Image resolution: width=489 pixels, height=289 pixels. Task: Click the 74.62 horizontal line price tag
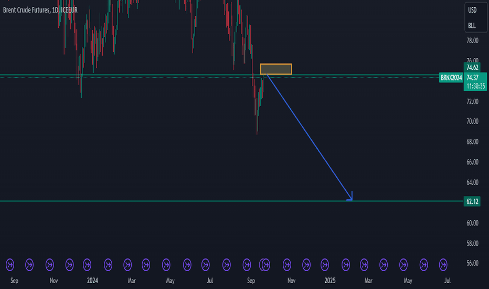472,67
